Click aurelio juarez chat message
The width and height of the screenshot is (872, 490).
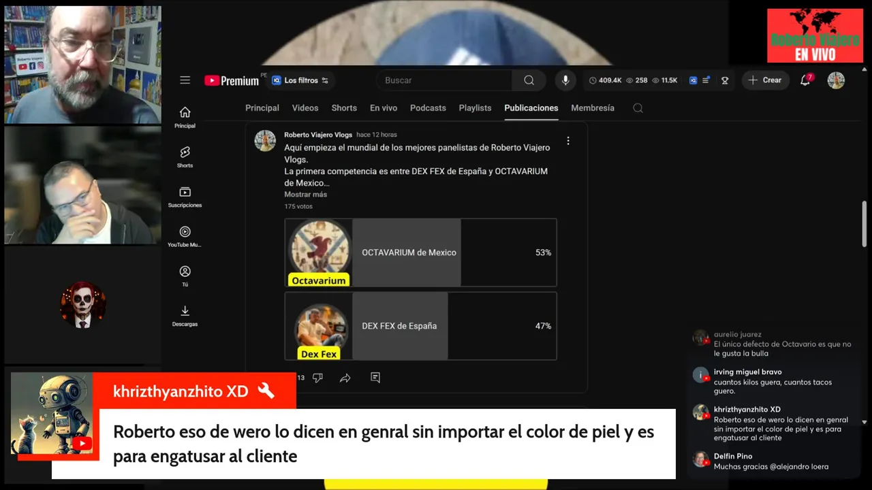(773, 344)
